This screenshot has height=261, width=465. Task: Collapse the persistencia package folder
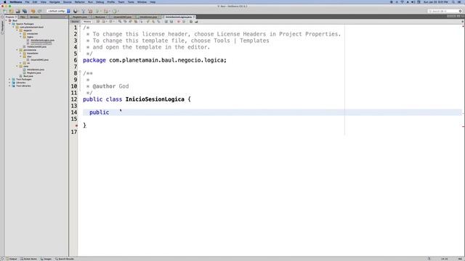click(17, 50)
